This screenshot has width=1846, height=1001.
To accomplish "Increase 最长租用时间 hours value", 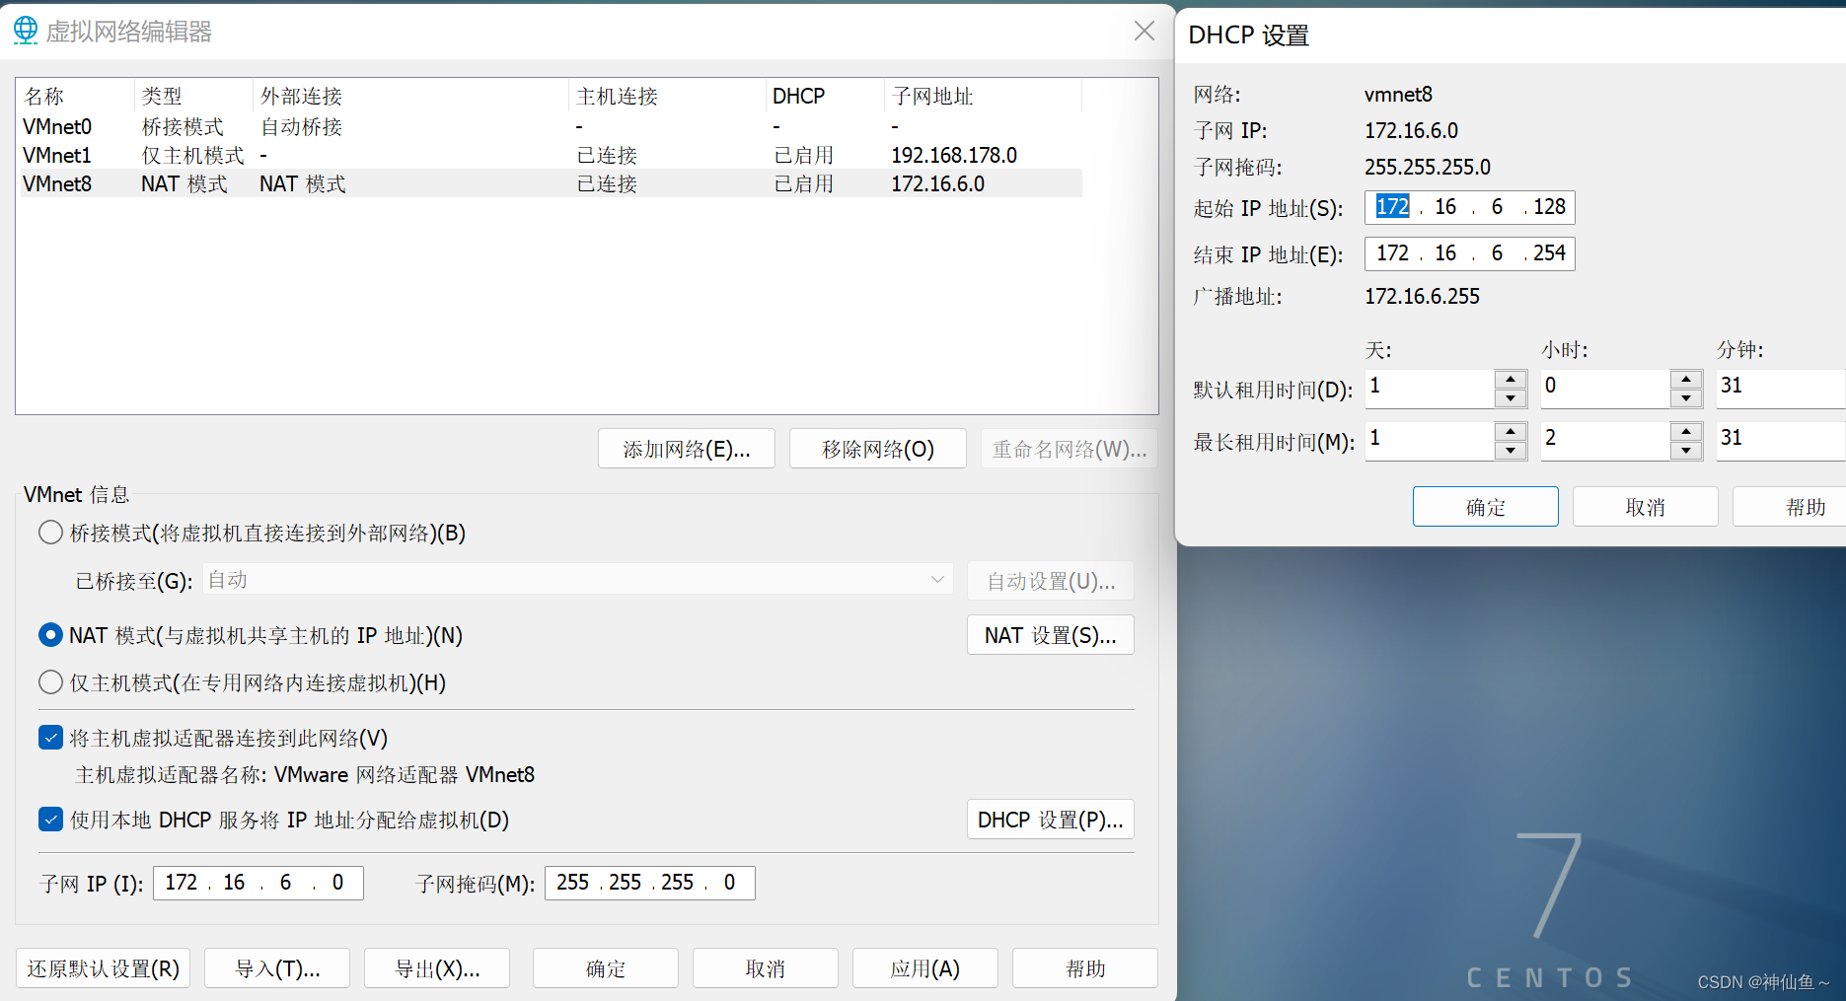I will point(1686,431).
